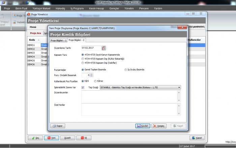Select the Kârsız price option
This screenshot has height=148, width=236.
click(95, 81)
